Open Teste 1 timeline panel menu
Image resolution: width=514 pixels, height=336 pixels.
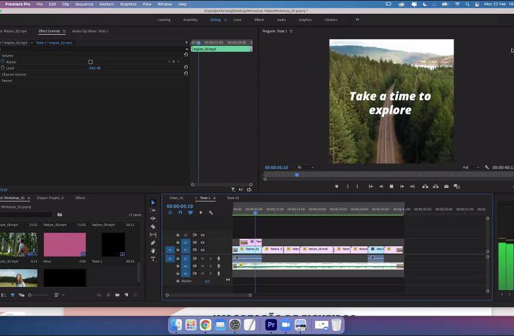click(x=215, y=198)
